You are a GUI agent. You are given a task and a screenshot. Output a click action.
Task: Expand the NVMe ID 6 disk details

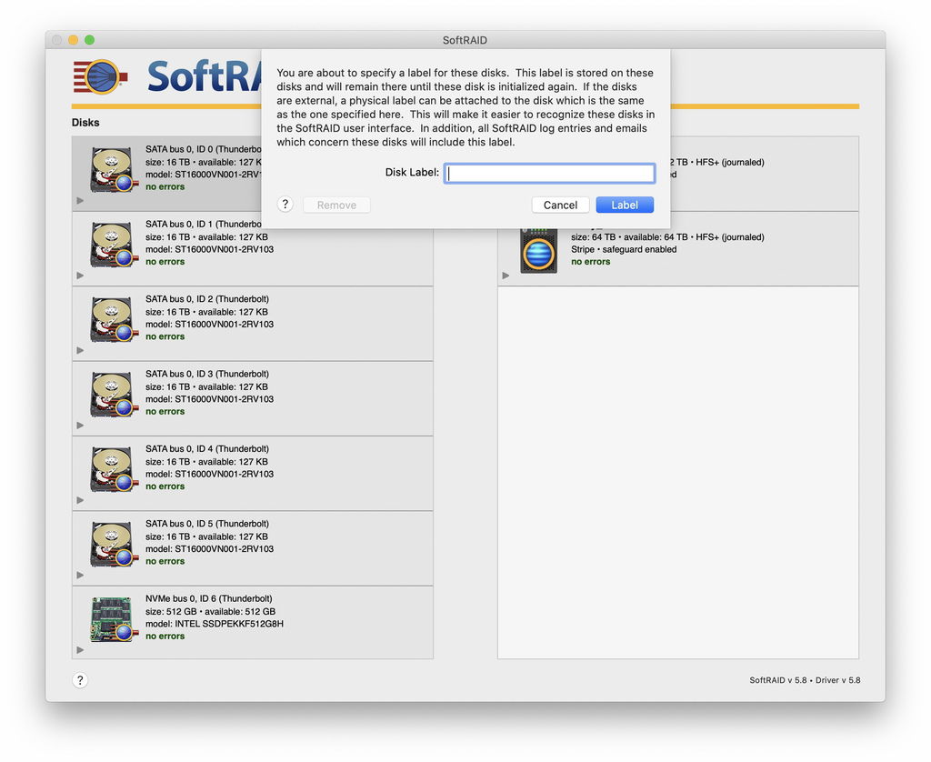[x=80, y=650]
